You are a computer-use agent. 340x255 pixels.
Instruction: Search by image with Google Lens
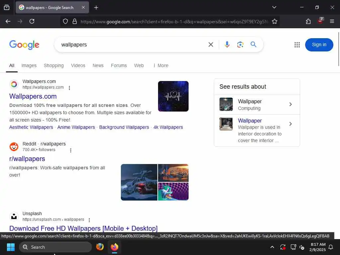240,45
